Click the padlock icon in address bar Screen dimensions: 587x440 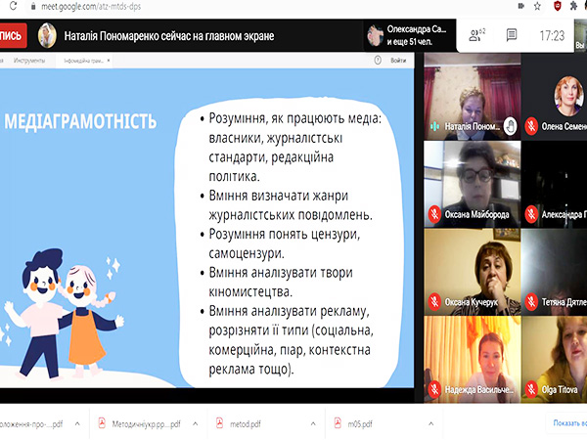click(33, 7)
